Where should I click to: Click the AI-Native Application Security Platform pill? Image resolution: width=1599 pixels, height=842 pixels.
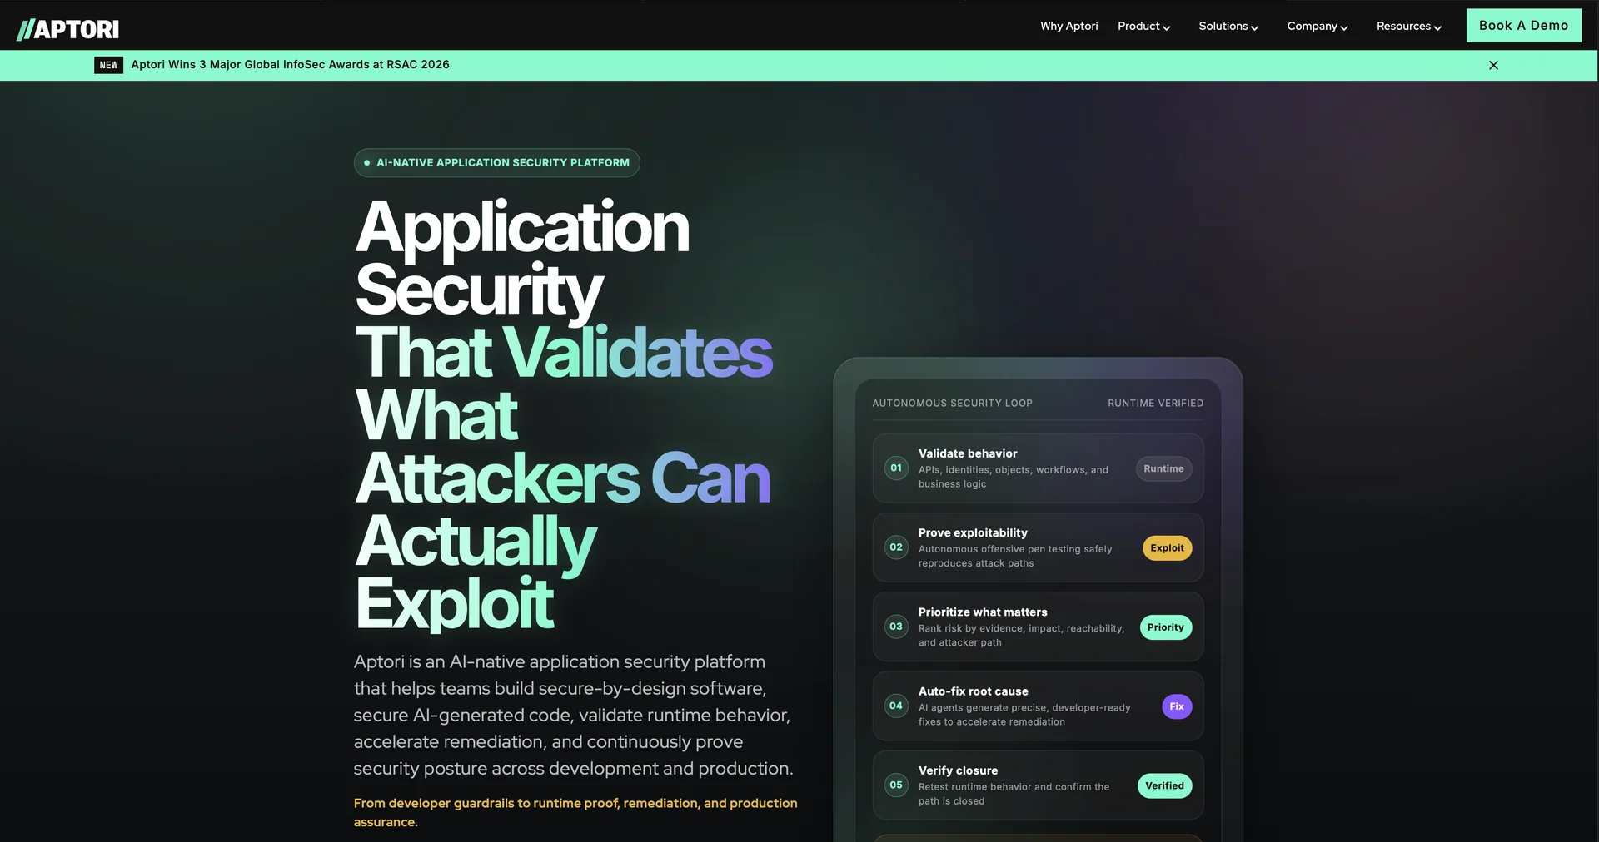(x=497, y=163)
